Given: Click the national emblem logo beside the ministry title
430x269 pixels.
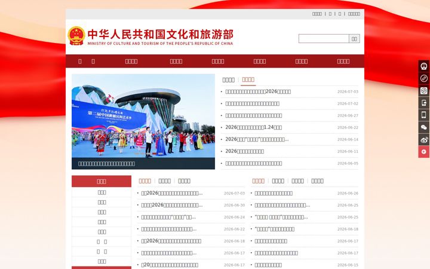Looking at the screenshot, I should tap(76, 36).
